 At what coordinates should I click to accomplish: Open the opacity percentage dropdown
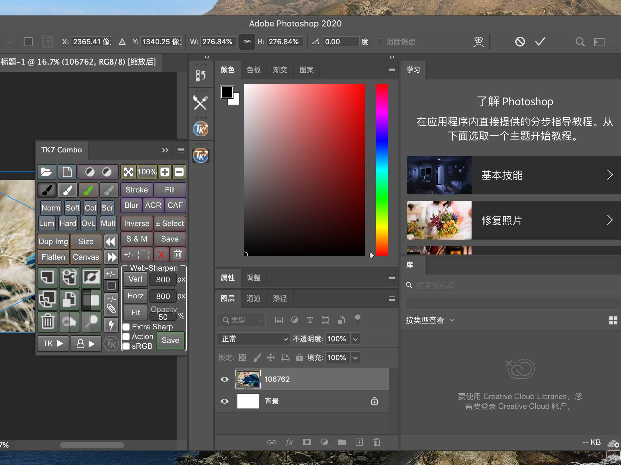[355, 339]
